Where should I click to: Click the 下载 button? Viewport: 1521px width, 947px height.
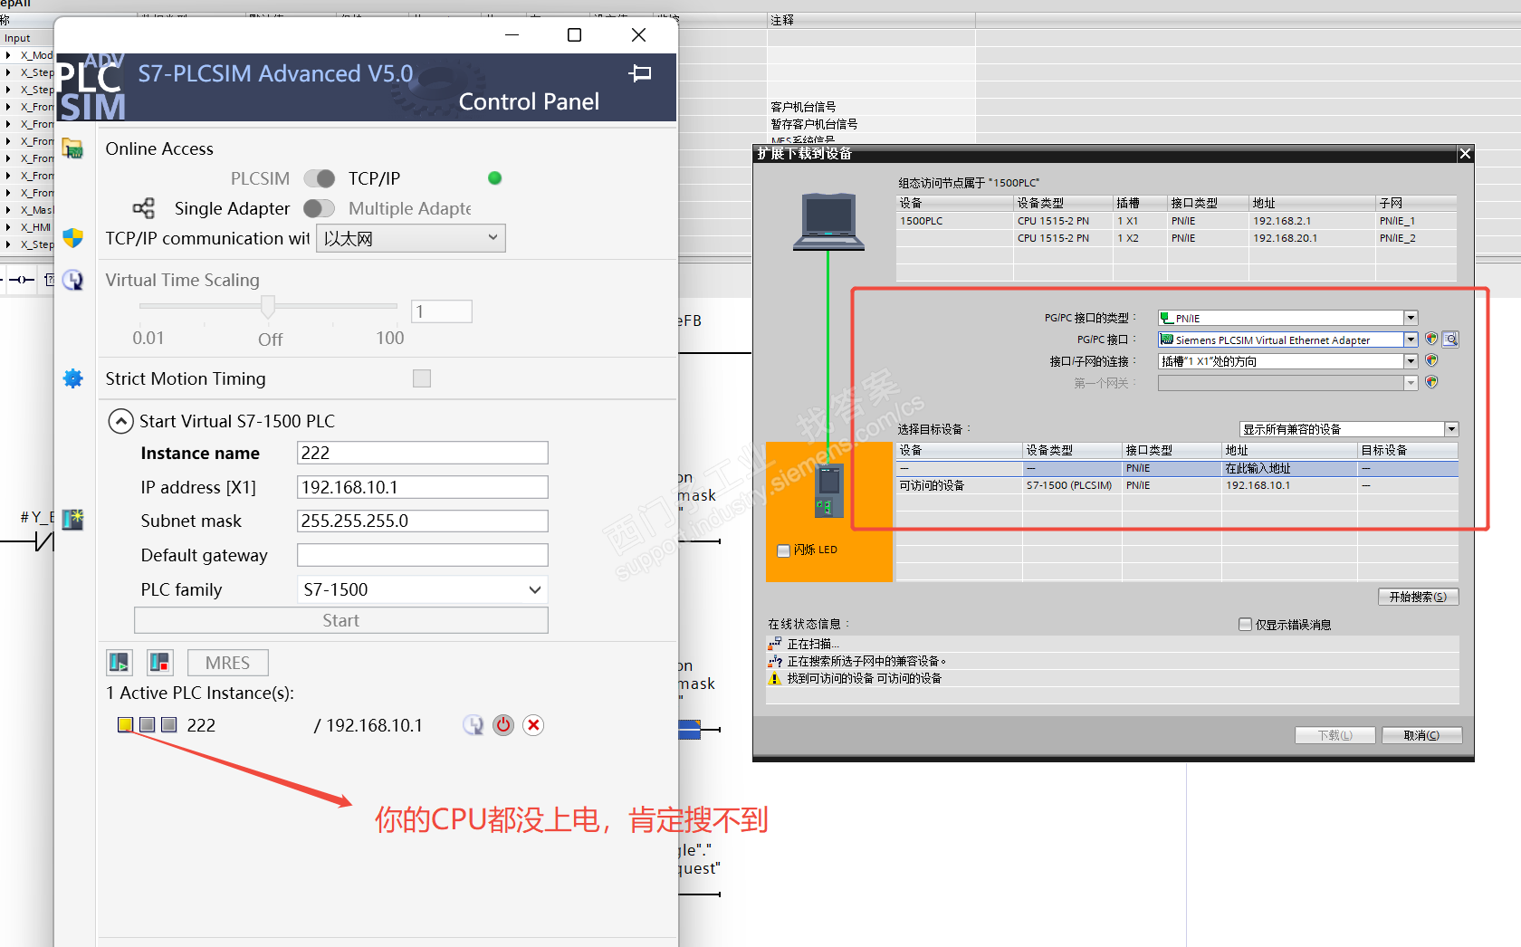point(1334,735)
